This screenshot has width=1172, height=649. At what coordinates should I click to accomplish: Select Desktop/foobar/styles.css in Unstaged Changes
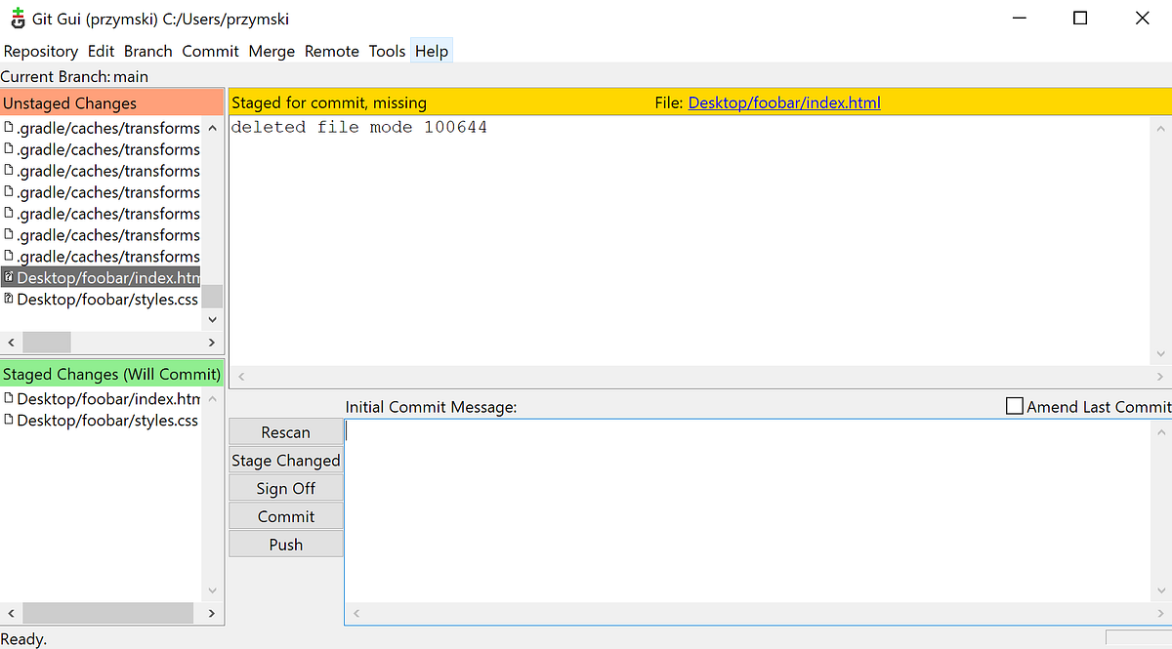(x=107, y=299)
